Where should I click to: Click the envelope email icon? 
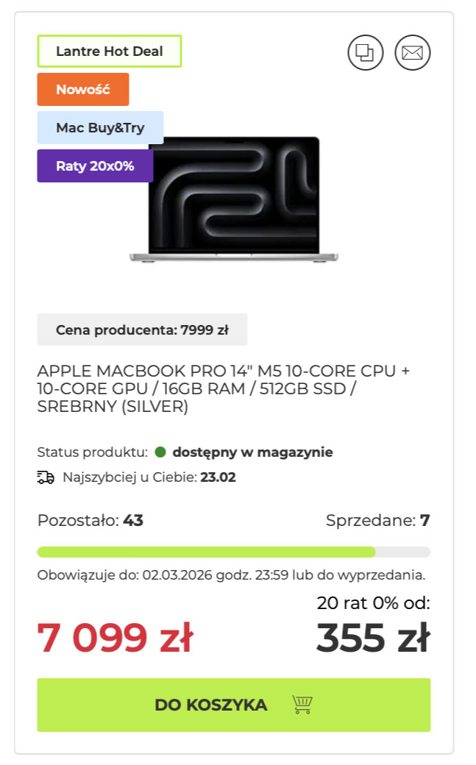click(x=413, y=53)
